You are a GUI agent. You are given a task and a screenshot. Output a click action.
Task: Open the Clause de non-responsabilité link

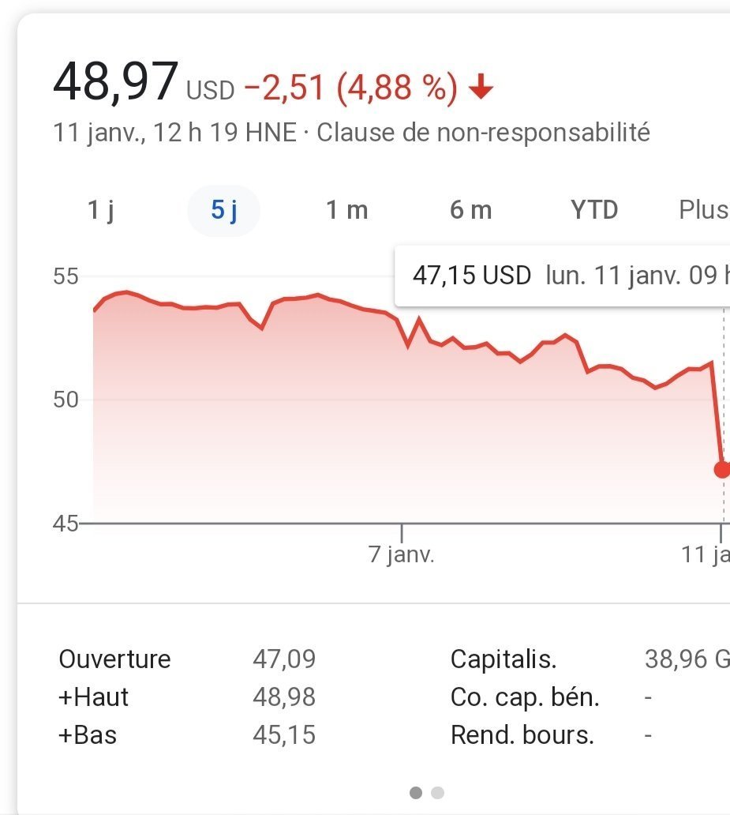(x=483, y=133)
